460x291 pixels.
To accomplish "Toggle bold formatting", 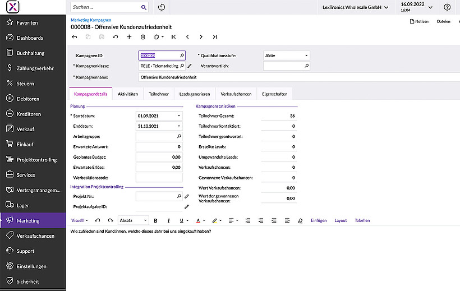I will 155,220.
